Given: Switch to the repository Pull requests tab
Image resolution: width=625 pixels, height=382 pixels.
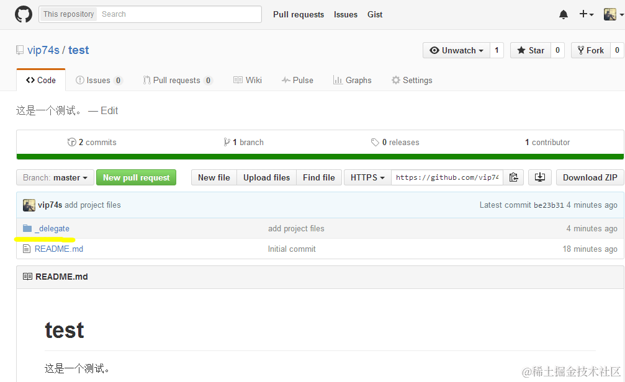Looking at the screenshot, I should [178, 81].
